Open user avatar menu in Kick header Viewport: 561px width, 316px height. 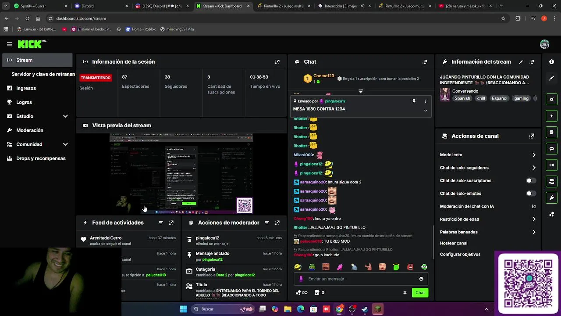click(x=545, y=44)
